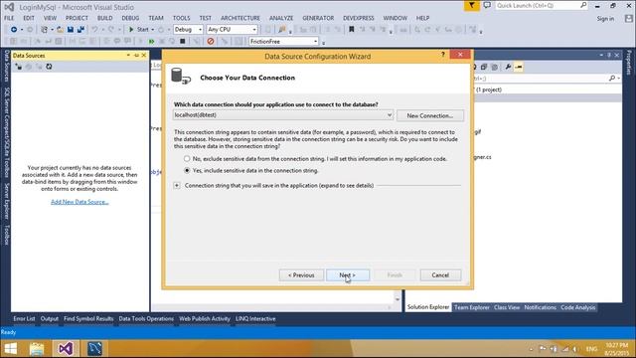Click the wizard help question mark
The image size is (636, 358).
[x=443, y=55]
